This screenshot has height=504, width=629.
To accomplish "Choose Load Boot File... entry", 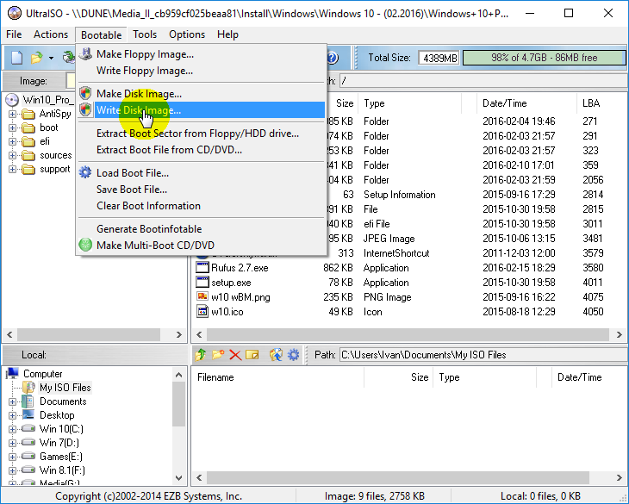I will 202,173.
